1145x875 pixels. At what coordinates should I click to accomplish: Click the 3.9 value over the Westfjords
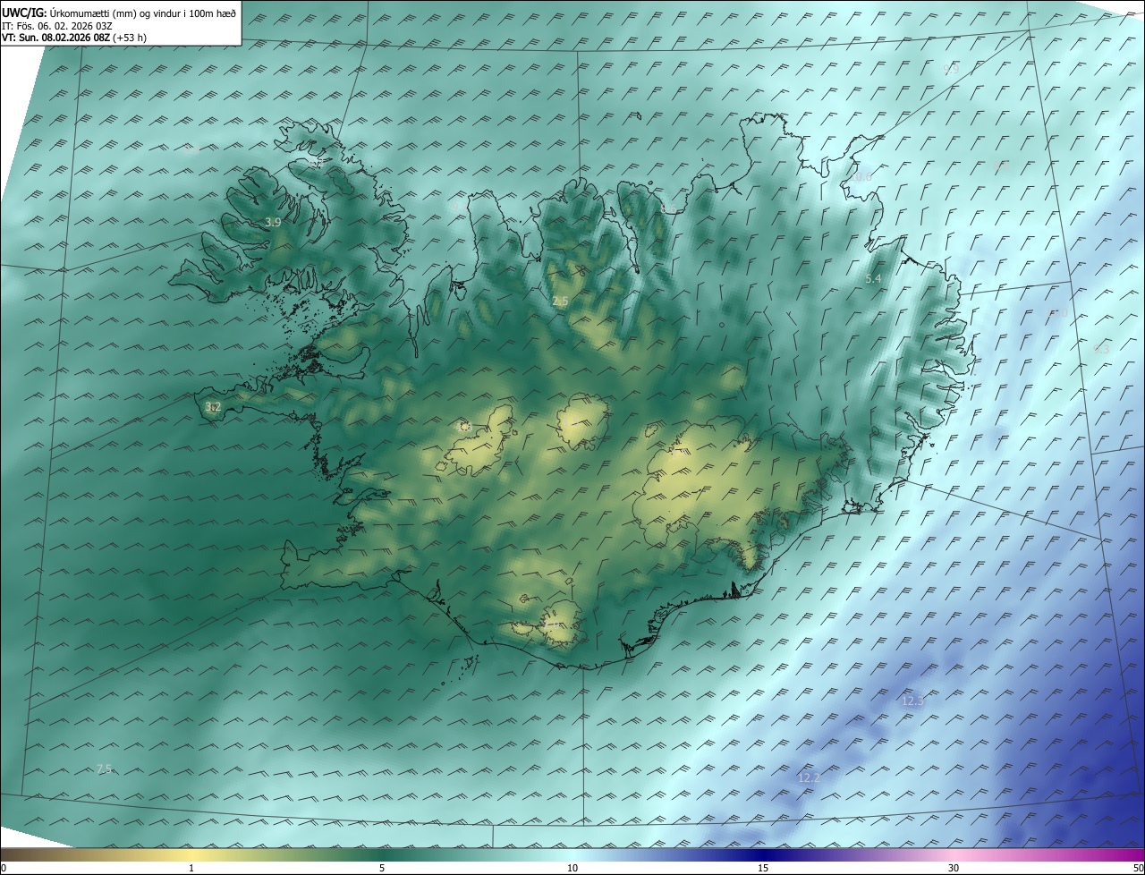coord(274,223)
